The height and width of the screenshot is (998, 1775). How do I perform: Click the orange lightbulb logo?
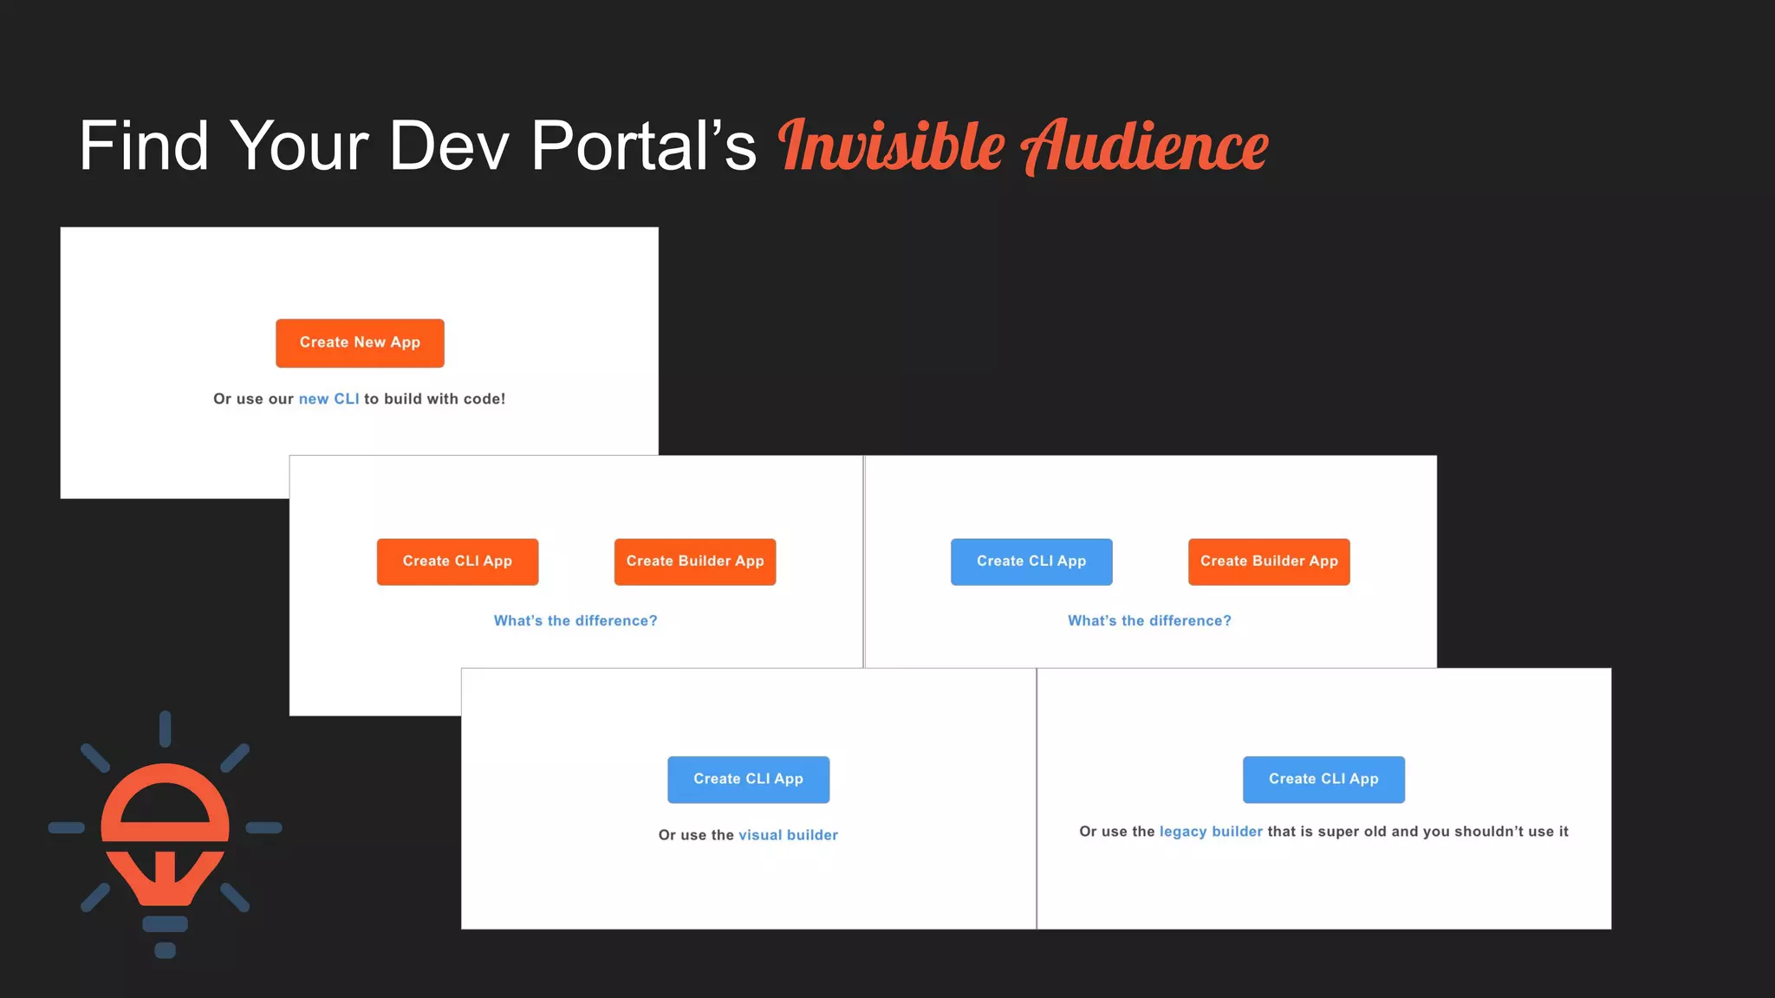pyautogui.click(x=165, y=834)
